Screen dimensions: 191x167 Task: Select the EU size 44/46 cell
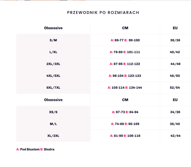click(x=175, y=64)
